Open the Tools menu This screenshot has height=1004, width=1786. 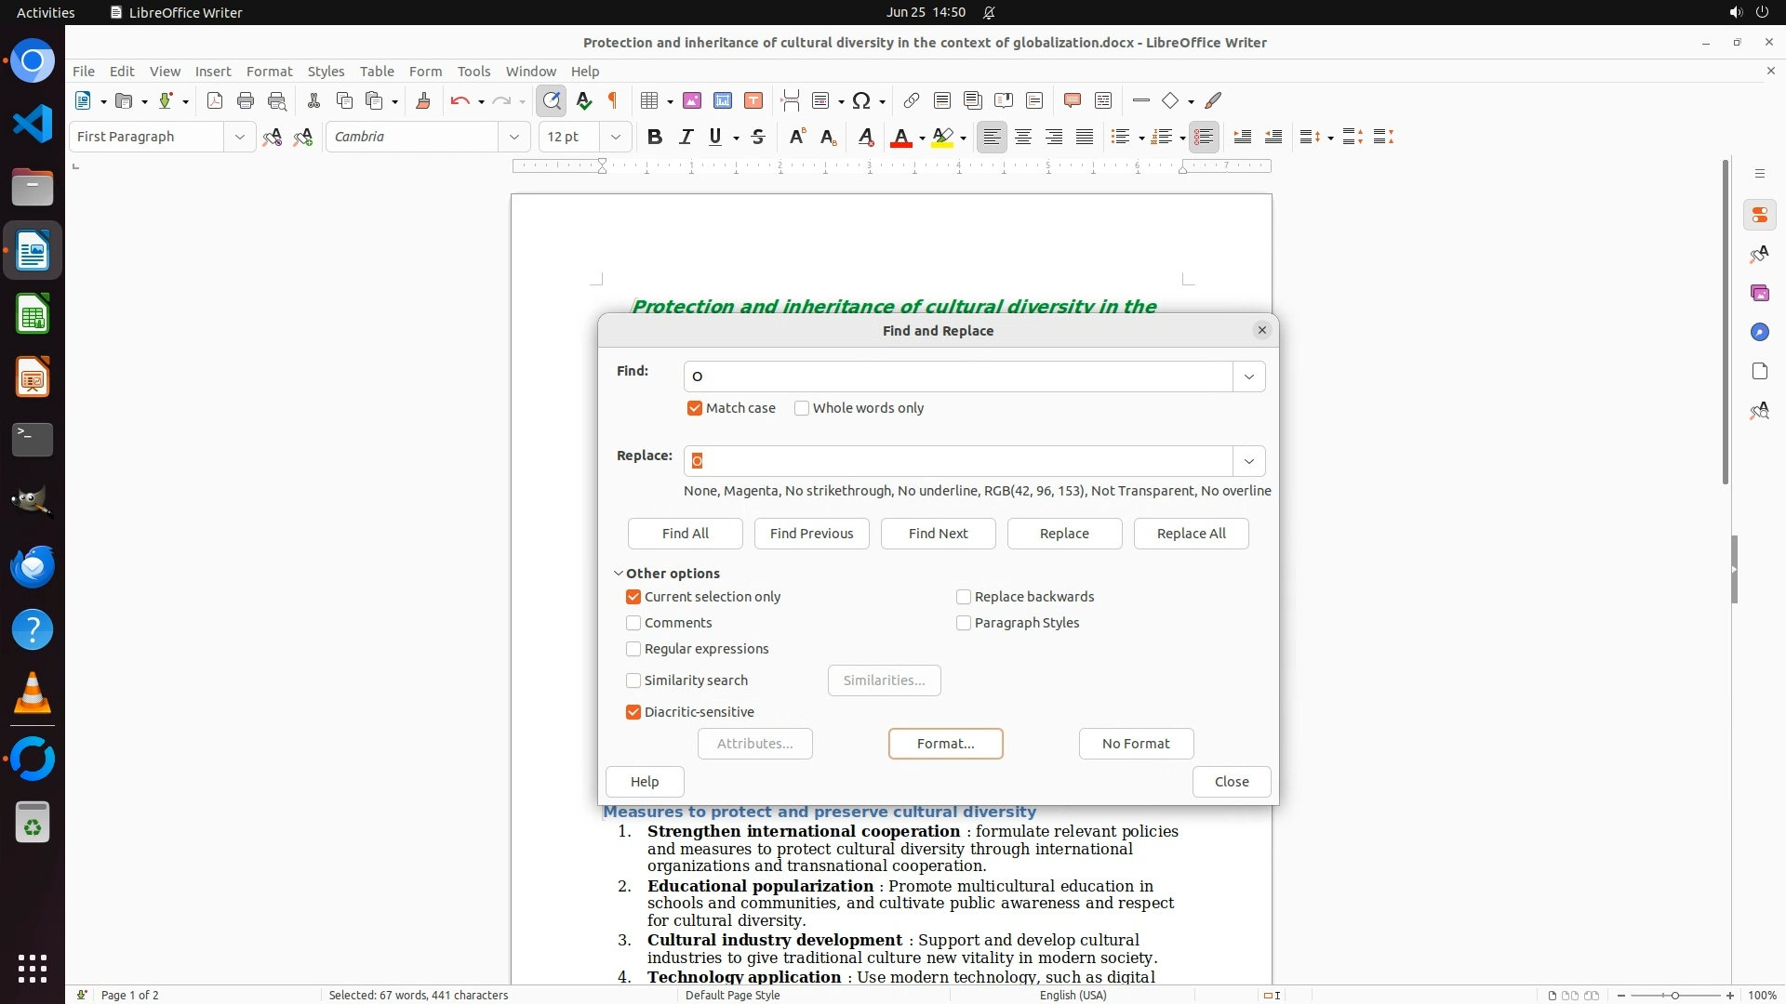pos(473,71)
